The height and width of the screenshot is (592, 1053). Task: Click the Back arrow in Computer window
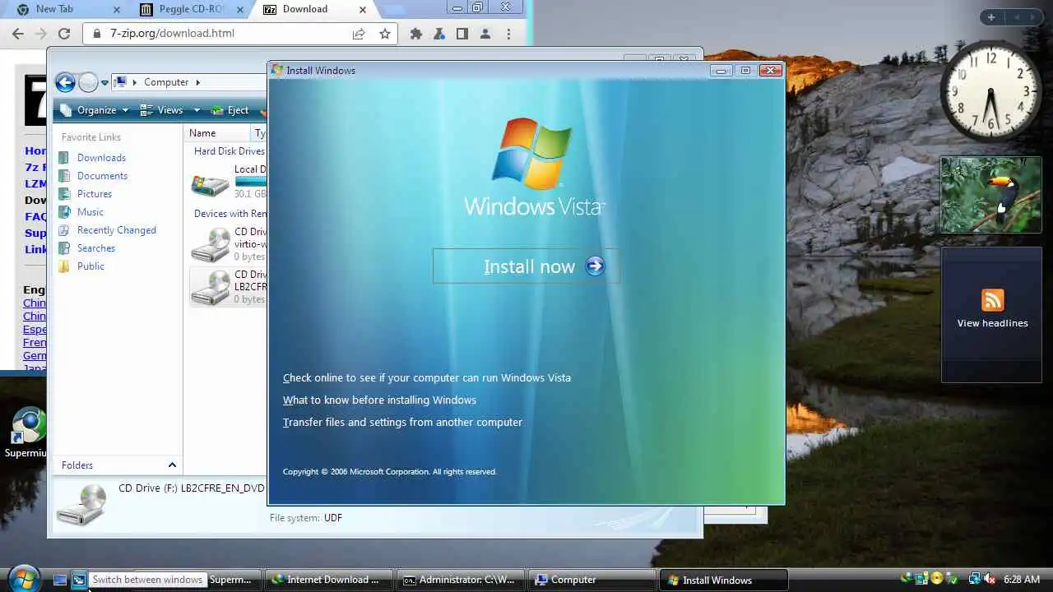pos(65,82)
